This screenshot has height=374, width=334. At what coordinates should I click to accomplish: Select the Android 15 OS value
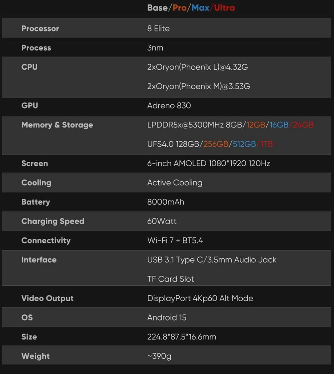click(167, 318)
